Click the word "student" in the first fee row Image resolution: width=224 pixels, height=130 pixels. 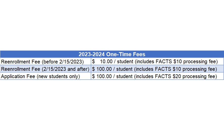click(x=125, y=61)
